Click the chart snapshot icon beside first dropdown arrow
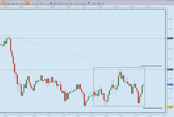The image size is (174, 117). (x=22, y=3)
